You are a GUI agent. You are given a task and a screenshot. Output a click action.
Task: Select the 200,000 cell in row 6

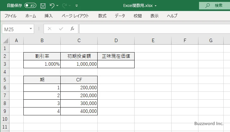coord(79,88)
